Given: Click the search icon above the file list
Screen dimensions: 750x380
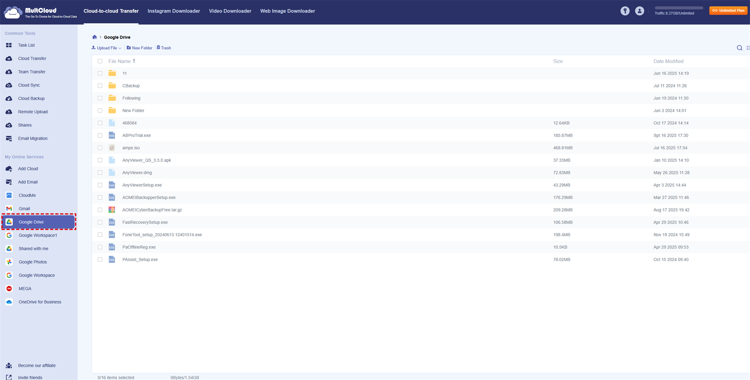Looking at the screenshot, I should click(x=739, y=48).
